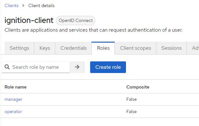Click the operator row Composite False value
The image size is (199, 126).
click(x=131, y=111)
